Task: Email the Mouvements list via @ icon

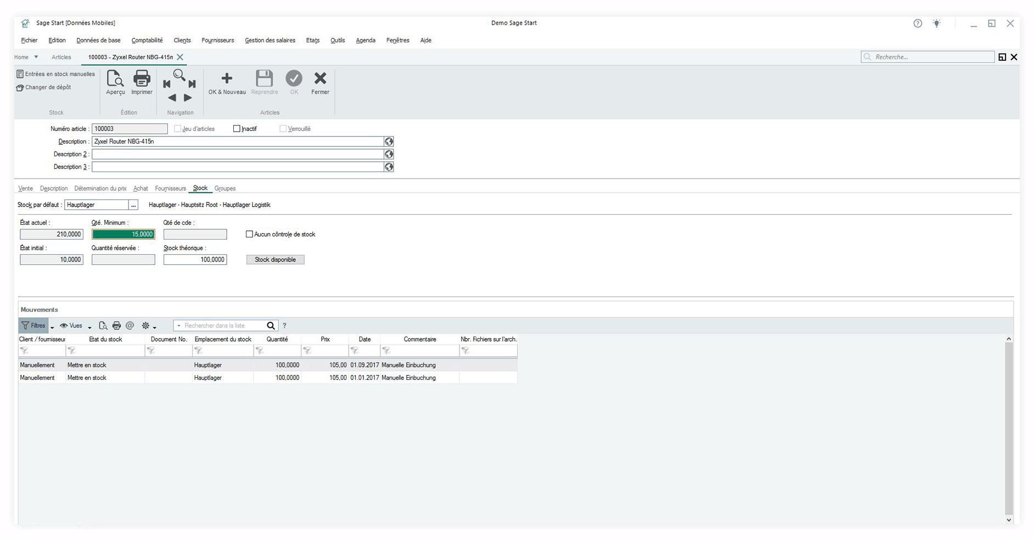Action: pyautogui.click(x=130, y=326)
